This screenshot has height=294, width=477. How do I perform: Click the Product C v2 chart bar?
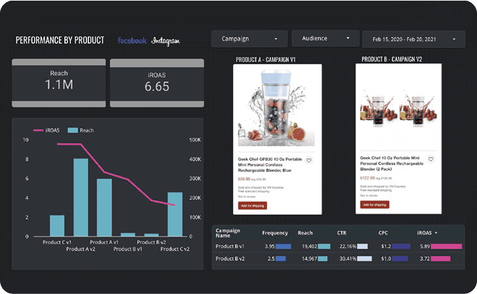[175, 214]
